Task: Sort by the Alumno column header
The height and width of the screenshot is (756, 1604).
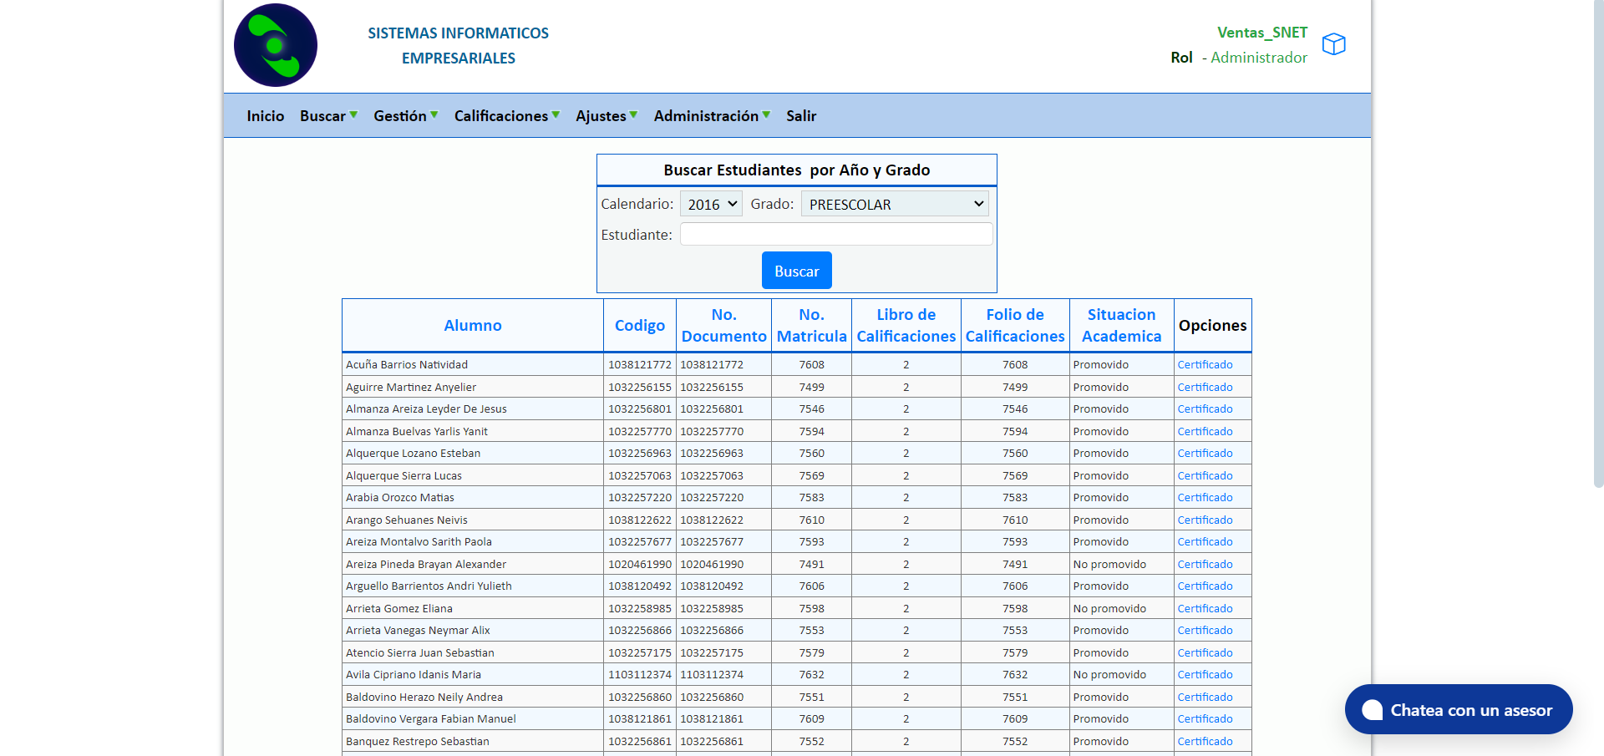Action: click(473, 325)
